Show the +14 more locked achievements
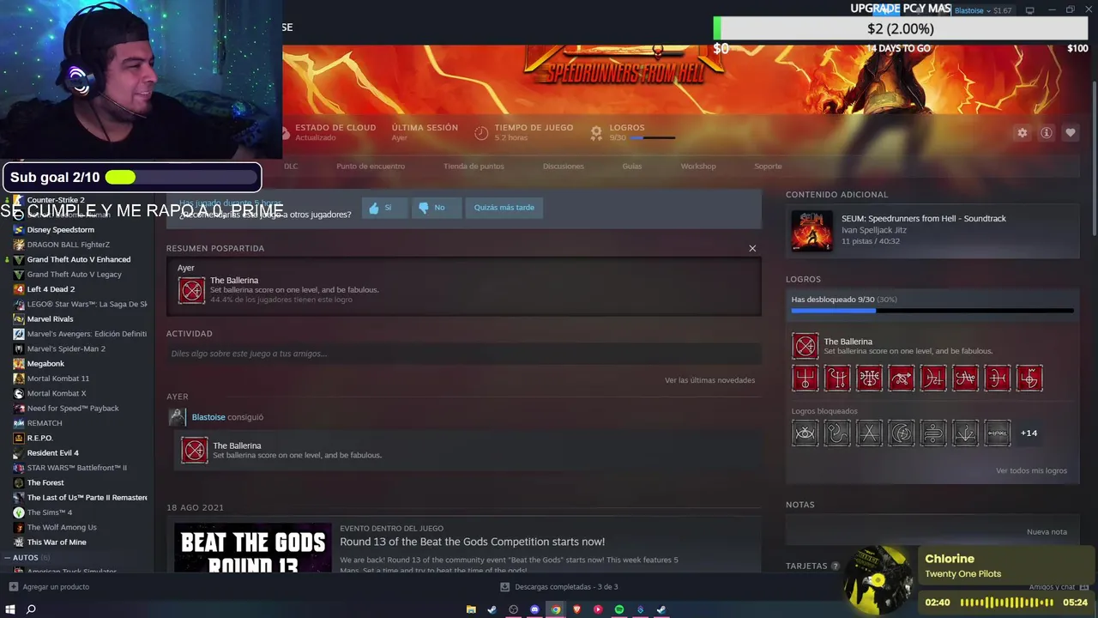Image resolution: width=1098 pixels, height=618 pixels. pos(1029,433)
